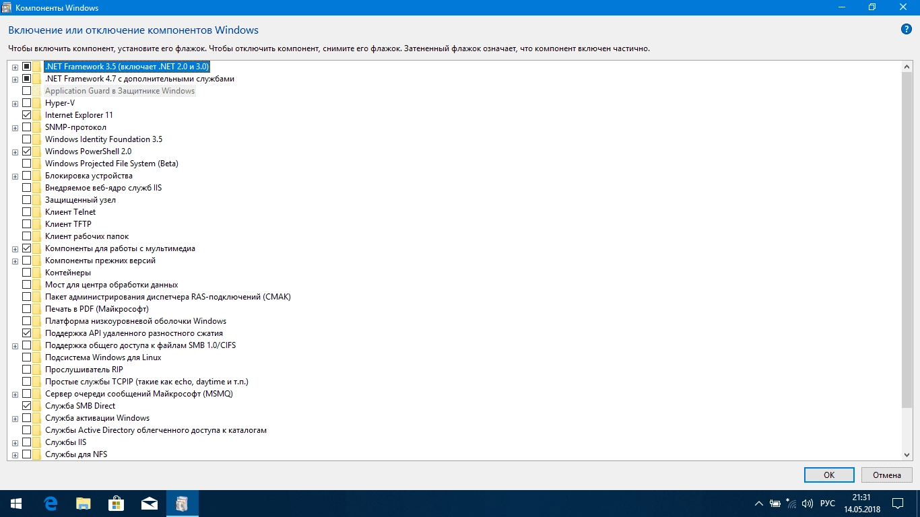Show hidden tray icons chevron
This screenshot has height=517, width=920.
(x=759, y=504)
